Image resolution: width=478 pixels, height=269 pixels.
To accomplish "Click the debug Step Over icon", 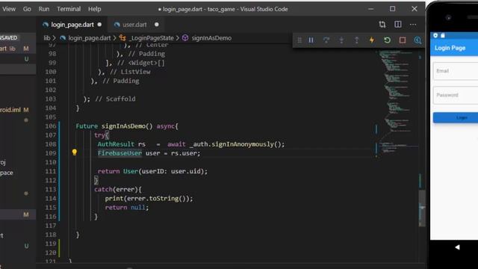I will point(326,40).
